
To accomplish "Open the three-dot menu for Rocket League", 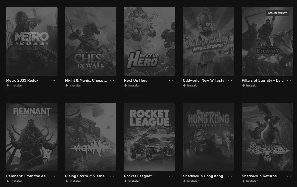I will [171, 176].
